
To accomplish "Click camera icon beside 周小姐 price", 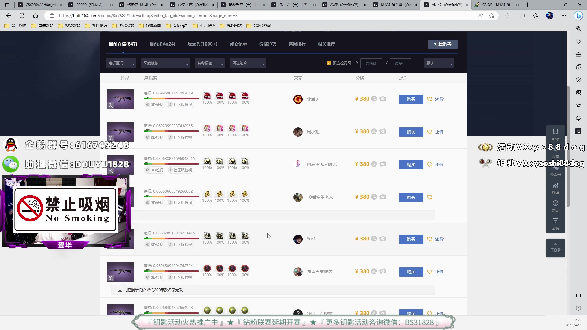I will [382, 131].
